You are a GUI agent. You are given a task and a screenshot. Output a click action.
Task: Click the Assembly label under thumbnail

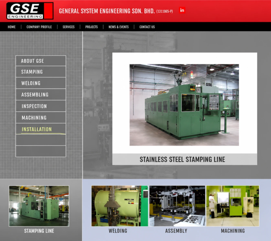pyautogui.click(x=176, y=231)
